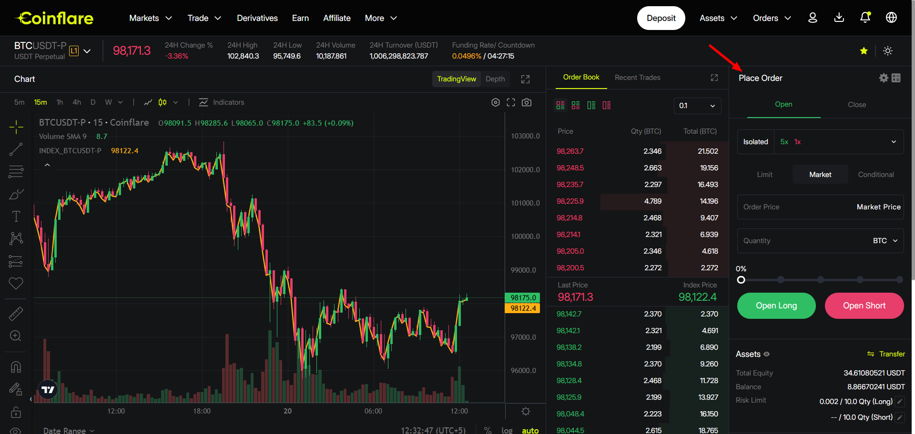Click the Deposit button
This screenshot has height=434, width=915.
661,18
